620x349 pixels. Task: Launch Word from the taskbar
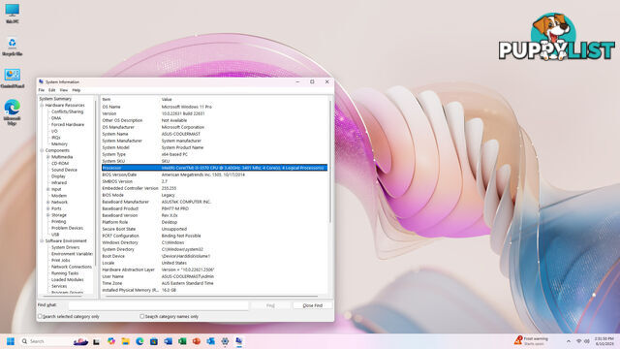point(168,341)
